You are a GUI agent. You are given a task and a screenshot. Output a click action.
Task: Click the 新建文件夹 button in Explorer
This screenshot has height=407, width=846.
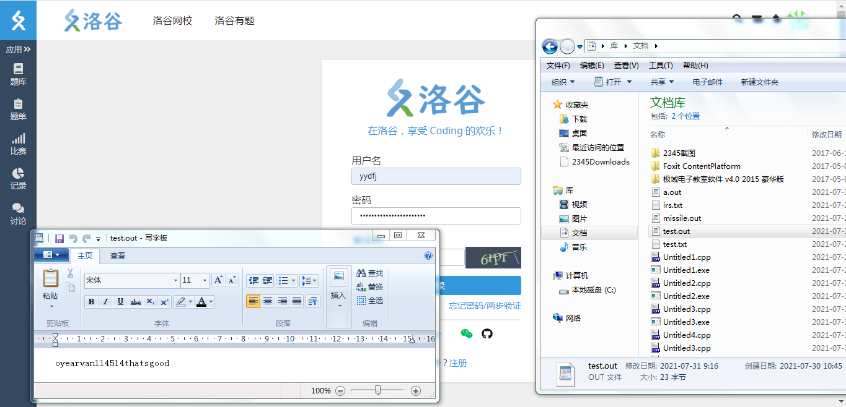pyautogui.click(x=760, y=81)
